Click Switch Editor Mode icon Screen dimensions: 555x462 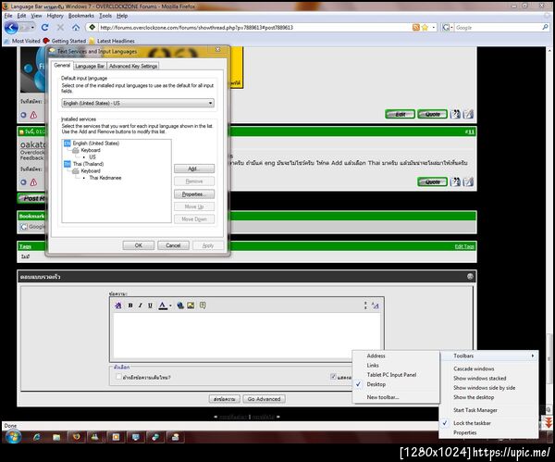pos(376,306)
